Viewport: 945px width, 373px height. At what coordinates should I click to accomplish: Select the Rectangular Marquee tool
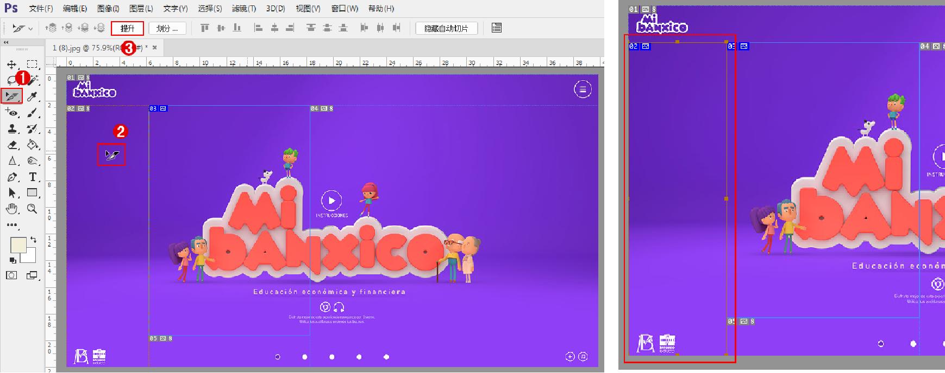32,65
